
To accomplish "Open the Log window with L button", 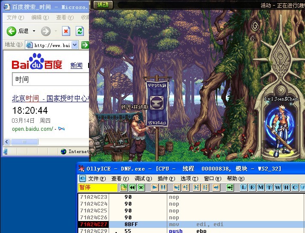I will (243, 188).
